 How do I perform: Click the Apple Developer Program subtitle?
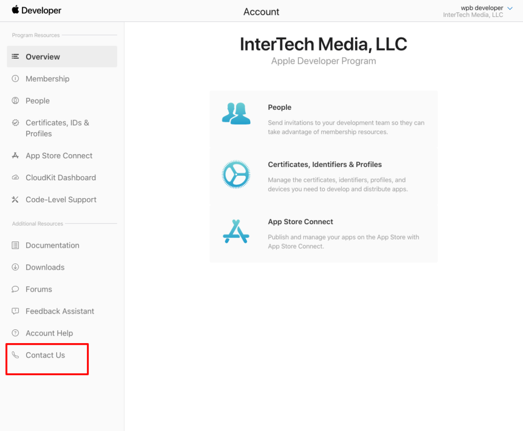pos(323,61)
